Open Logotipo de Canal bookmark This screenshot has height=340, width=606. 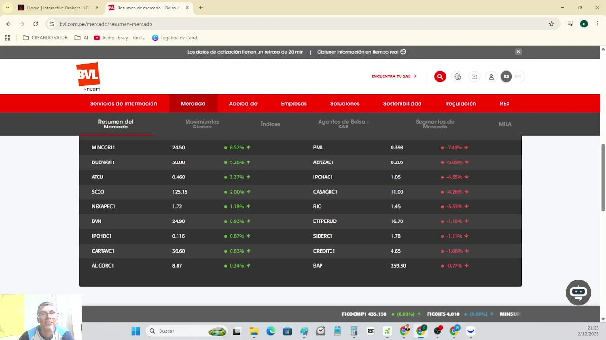pos(177,38)
